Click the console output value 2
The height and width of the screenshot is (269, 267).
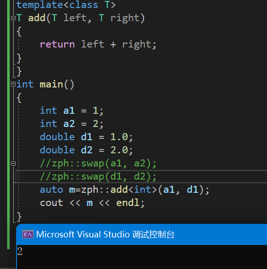pyautogui.click(x=20, y=252)
